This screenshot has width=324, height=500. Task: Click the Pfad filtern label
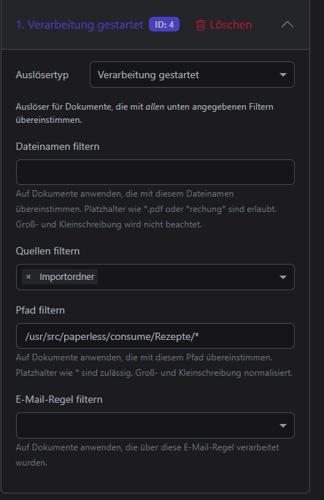tap(40, 310)
